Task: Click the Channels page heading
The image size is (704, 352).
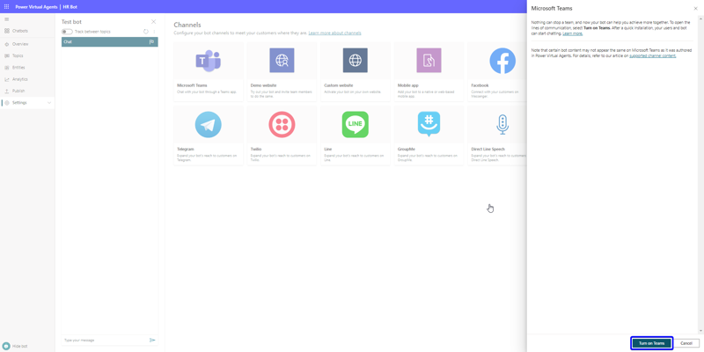Action: tap(187, 25)
